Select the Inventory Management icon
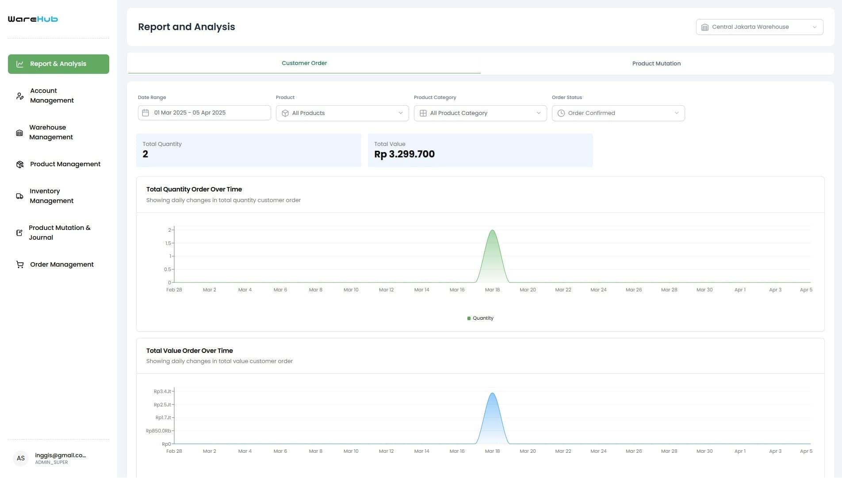This screenshot has width=842, height=478. [x=19, y=196]
